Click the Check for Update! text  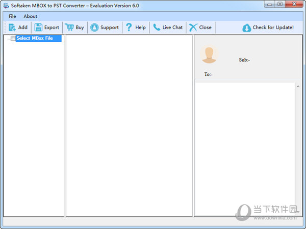273,27
